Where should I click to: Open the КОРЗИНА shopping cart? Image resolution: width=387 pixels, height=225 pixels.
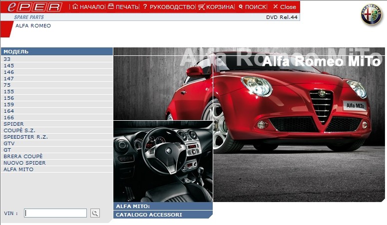(x=216, y=7)
